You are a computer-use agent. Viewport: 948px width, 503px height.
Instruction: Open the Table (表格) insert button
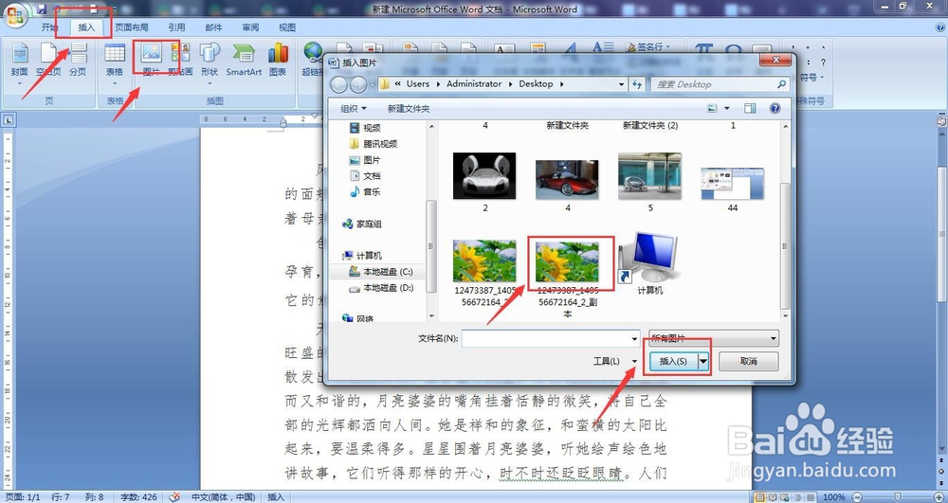115,61
